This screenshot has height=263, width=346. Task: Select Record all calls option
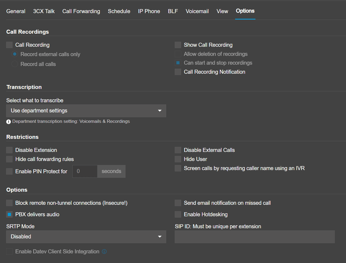pyautogui.click(x=15, y=64)
